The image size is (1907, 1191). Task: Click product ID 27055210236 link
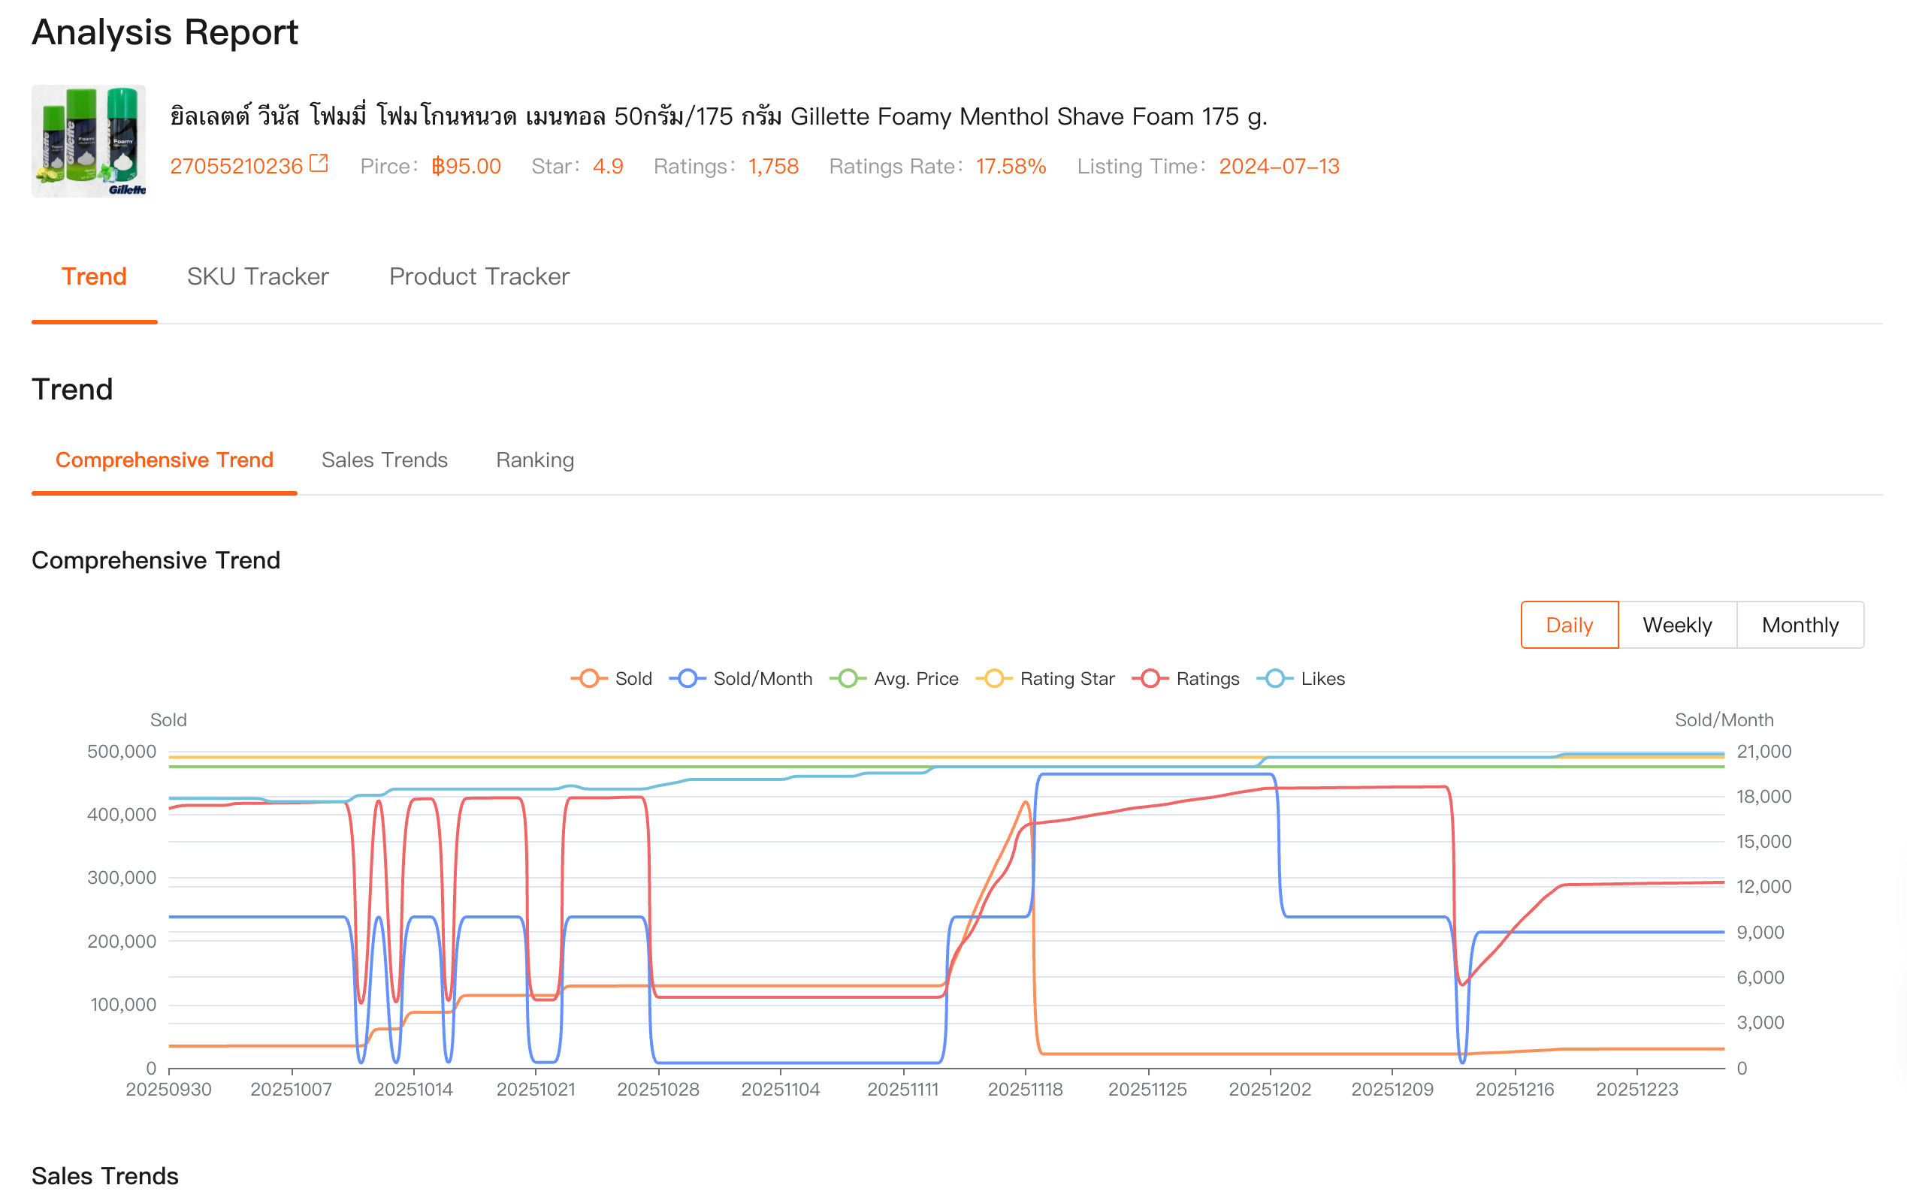pos(237,166)
